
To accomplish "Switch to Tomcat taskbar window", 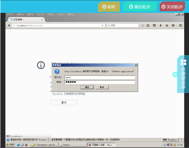I will 73,145.
